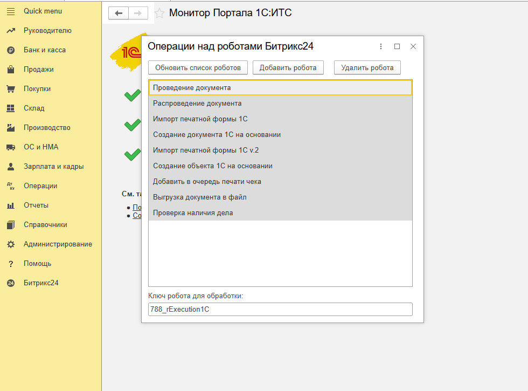Screen dimensions: 528x391
Task: Click the Битрикс24 round icon
Action: pyautogui.click(x=10, y=283)
